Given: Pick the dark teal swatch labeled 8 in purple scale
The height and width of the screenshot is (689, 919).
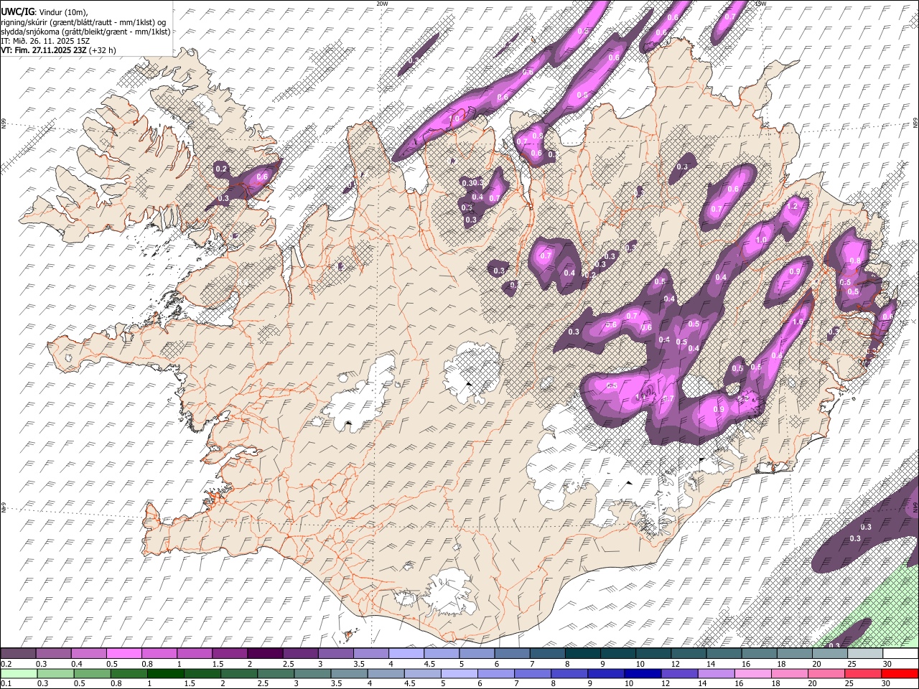Looking at the screenshot, I should coord(582,653).
